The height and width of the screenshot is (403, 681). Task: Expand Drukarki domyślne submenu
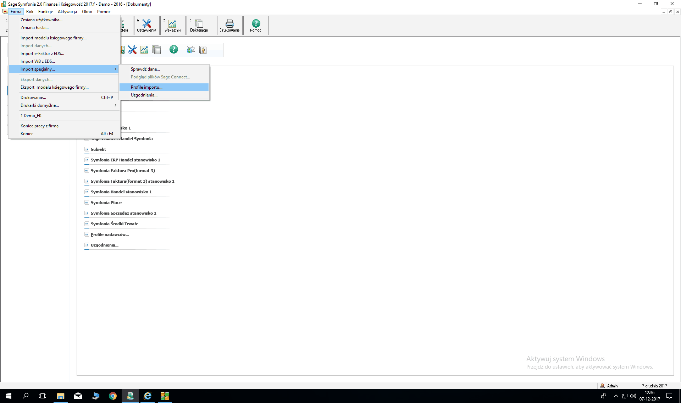click(63, 105)
